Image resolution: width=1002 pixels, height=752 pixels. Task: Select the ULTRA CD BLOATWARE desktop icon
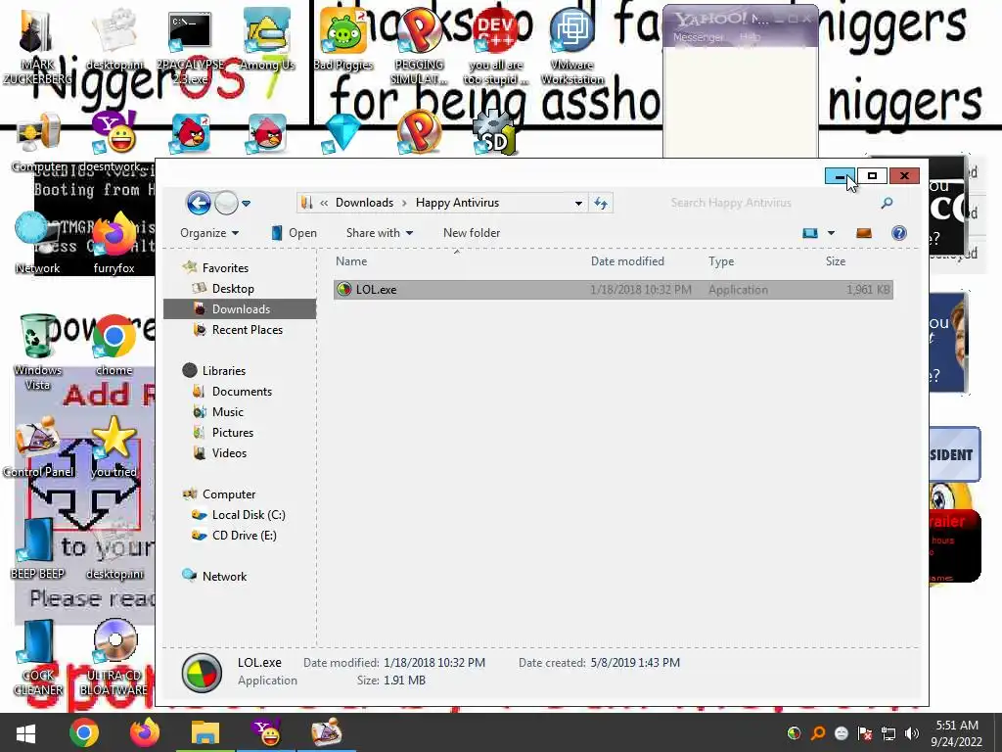point(114,657)
